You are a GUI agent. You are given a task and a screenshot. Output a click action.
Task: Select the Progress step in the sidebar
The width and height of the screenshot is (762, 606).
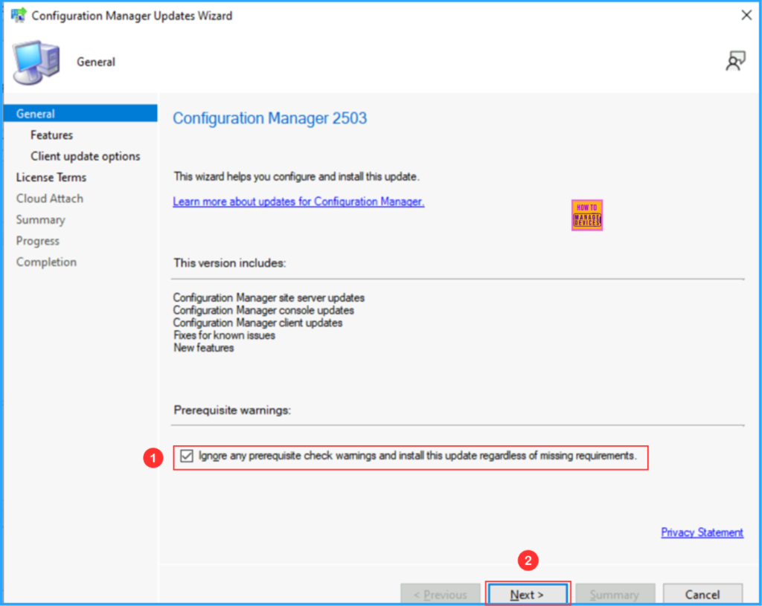tap(37, 241)
